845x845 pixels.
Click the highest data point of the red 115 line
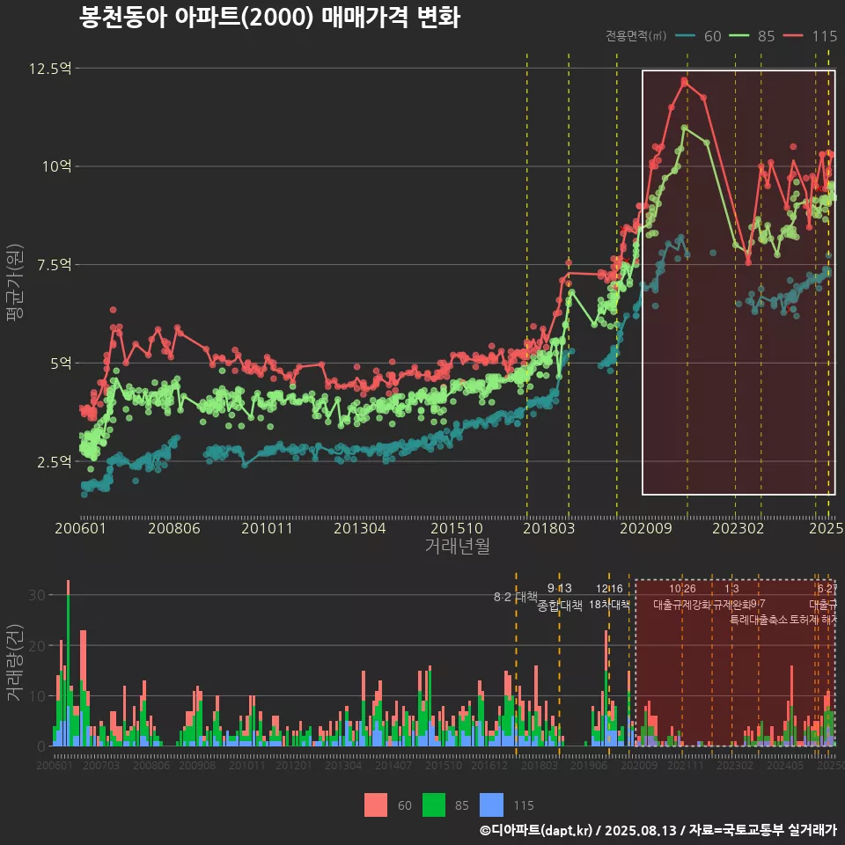click(x=685, y=81)
